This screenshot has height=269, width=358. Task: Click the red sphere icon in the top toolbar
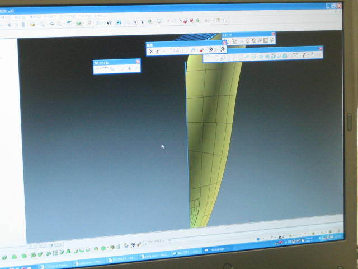pyautogui.click(x=185, y=21)
